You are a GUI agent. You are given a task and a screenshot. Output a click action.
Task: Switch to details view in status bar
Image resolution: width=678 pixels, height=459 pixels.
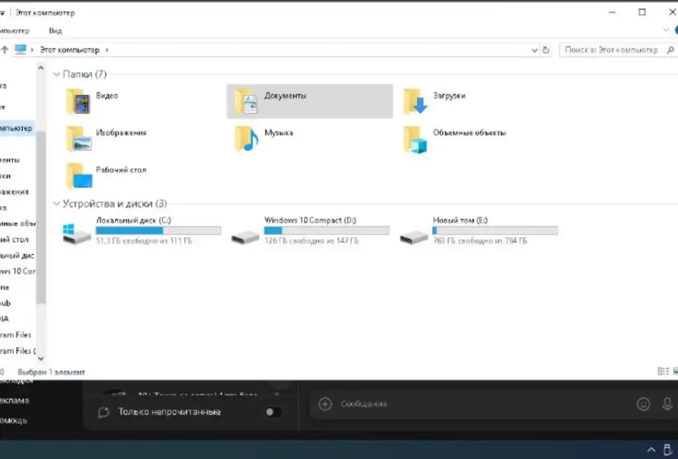[x=663, y=372]
